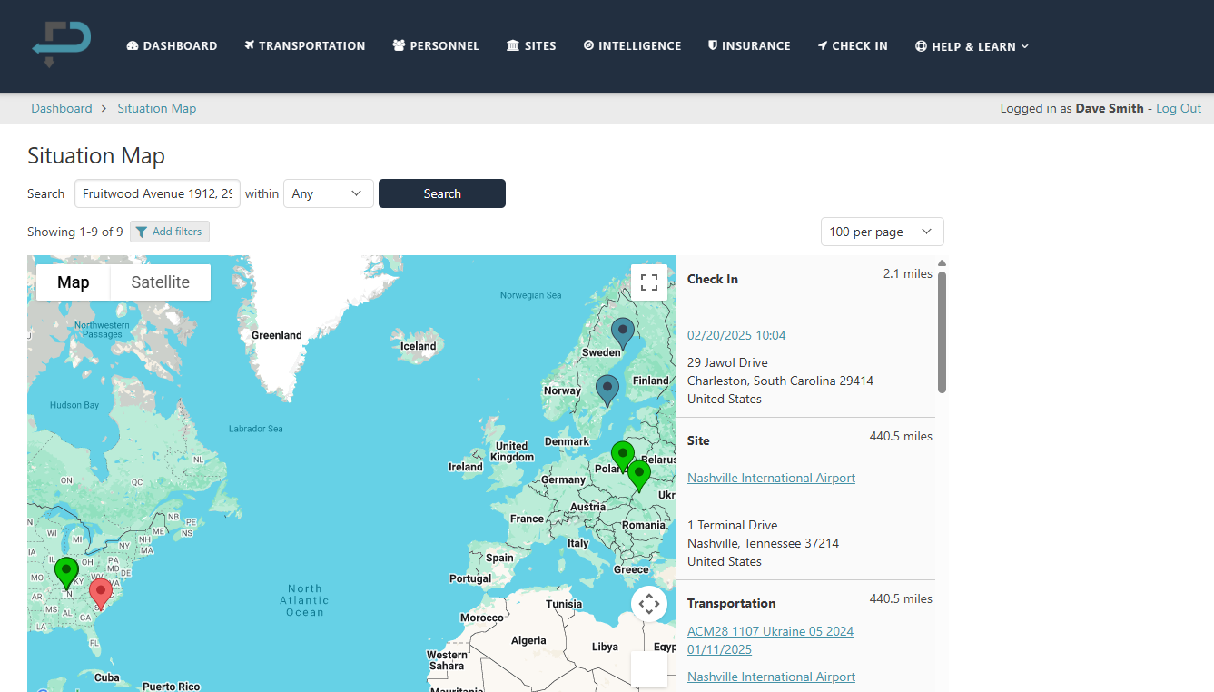Open the Personnel menu item

click(436, 45)
